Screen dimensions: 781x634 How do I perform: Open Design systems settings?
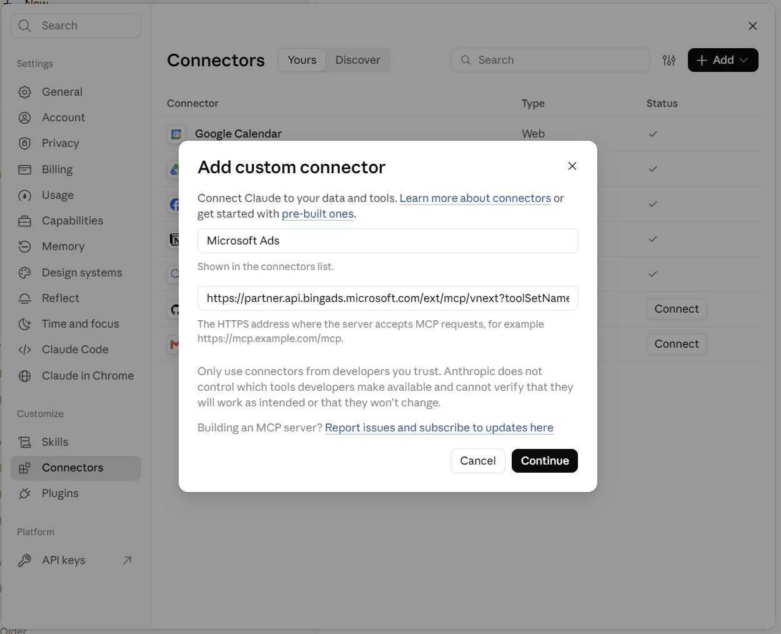(x=76, y=273)
